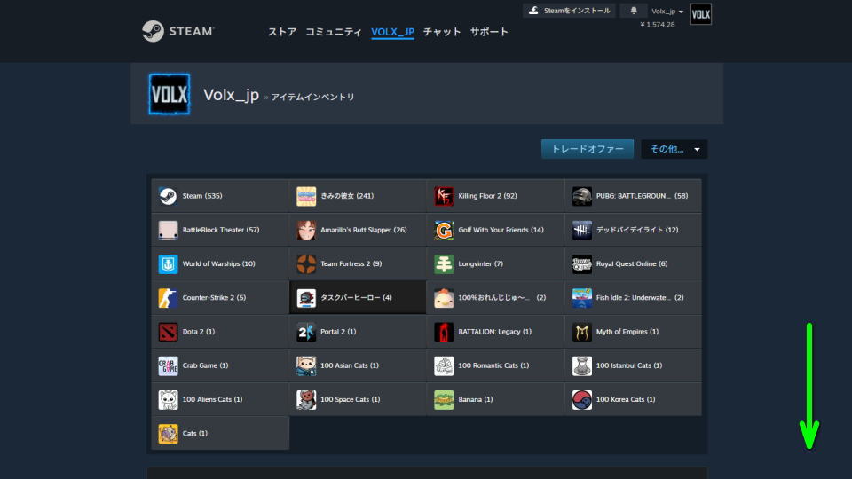
Task: Open the Steam inventory icon
Action: pos(168,196)
